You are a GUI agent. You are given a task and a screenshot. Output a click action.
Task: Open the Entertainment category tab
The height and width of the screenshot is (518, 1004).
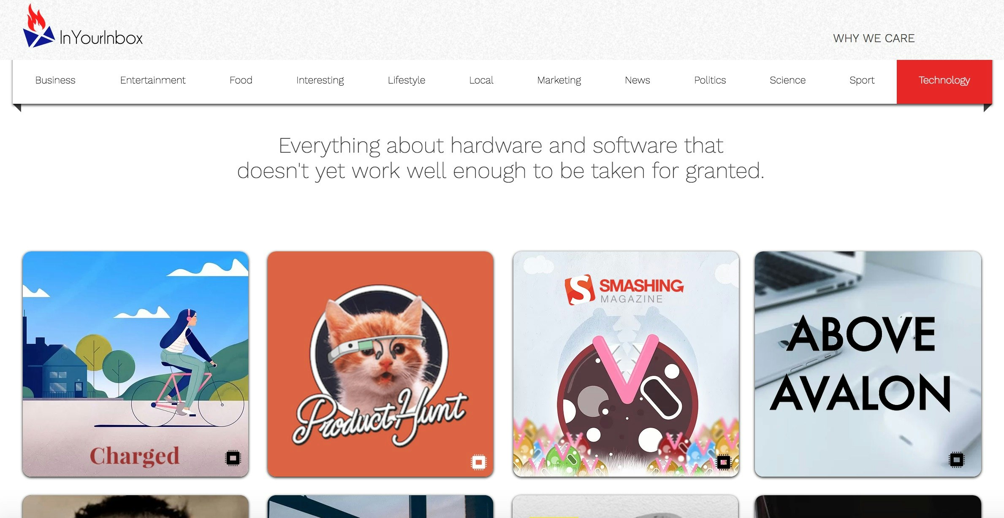(153, 80)
